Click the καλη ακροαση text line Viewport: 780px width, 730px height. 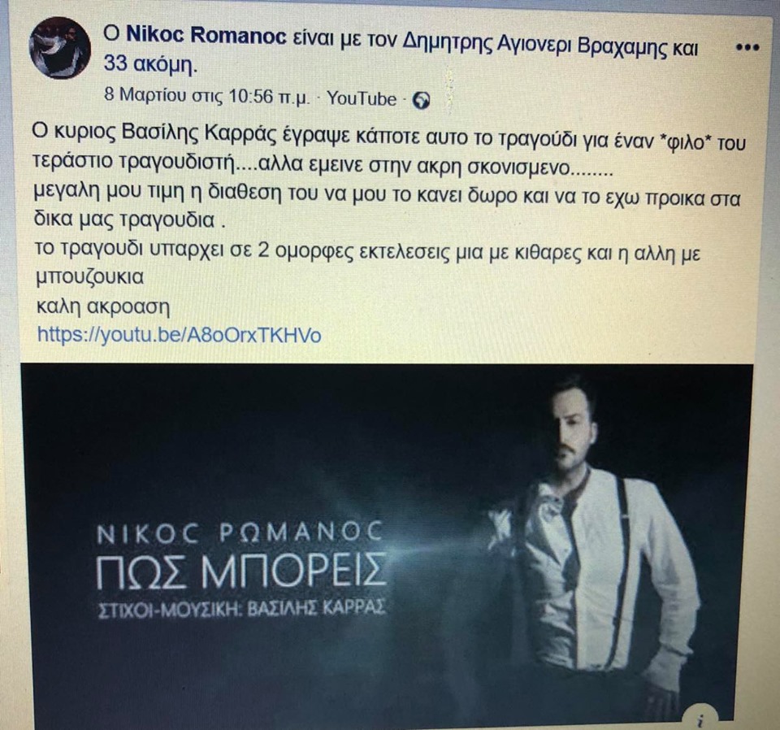(x=103, y=306)
